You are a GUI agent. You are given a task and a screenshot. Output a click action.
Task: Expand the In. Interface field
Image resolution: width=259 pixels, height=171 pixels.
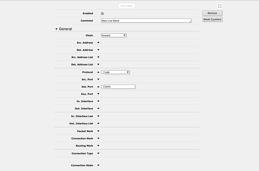point(98,101)
